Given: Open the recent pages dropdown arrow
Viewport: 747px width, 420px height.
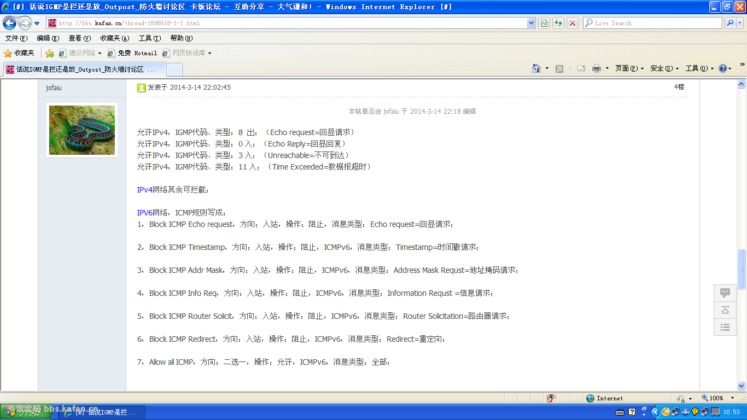Looking at the screenshot, I should click(x=37, y=24).
